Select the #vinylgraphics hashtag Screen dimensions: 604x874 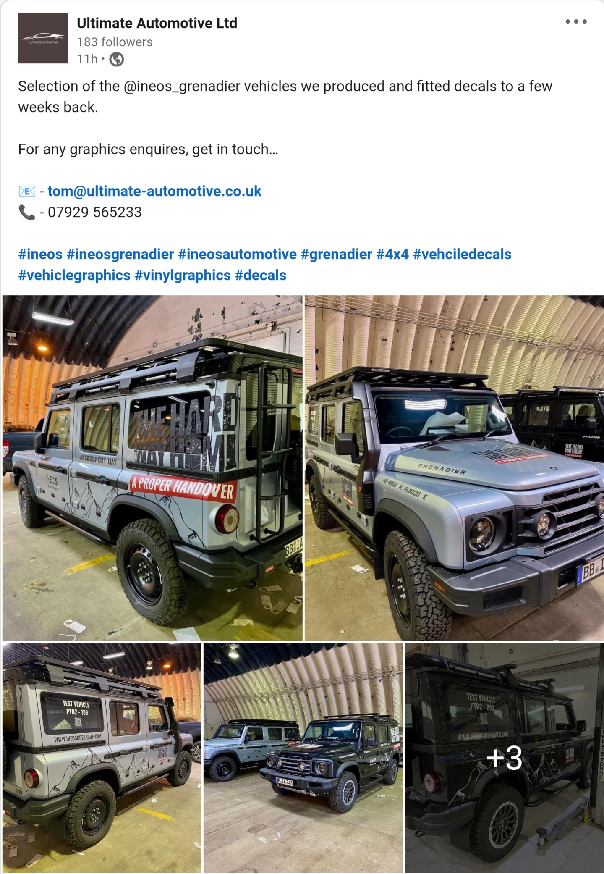pyautogui.click(x=183, y=275)
